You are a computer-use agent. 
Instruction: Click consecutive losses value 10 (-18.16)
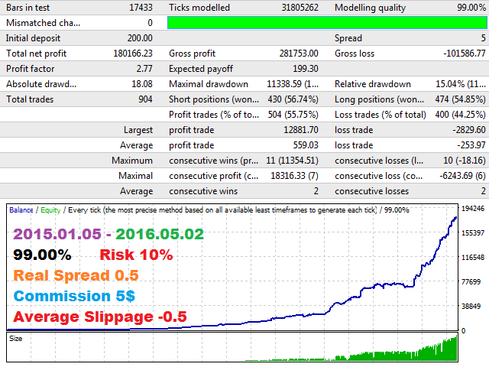(465, 161)
